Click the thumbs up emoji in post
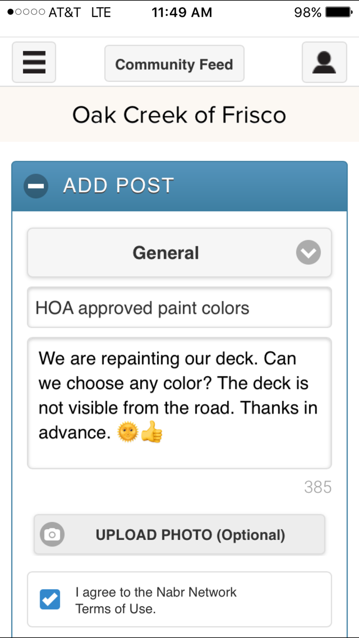The image size is (359, 638). (x=151, y=432)
